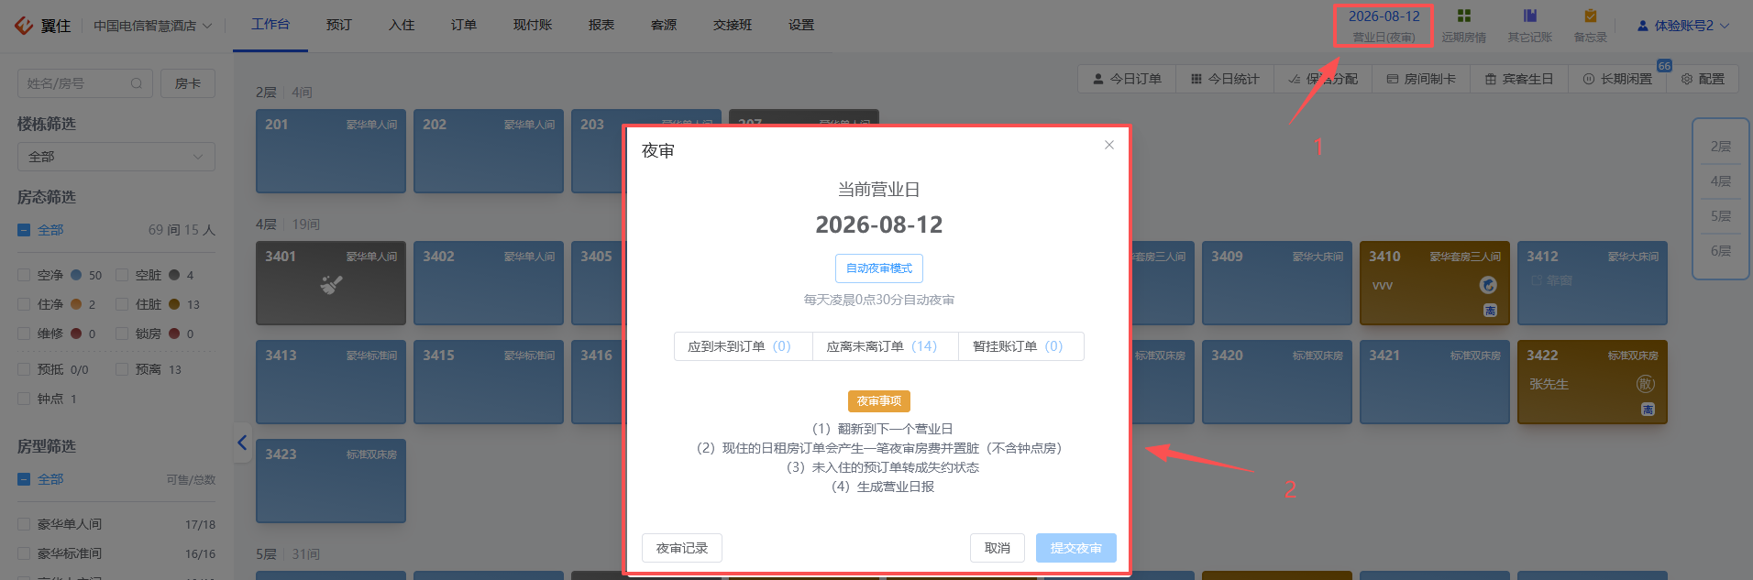Jump to 4层 in floor navigator
This screenshot has width=1753, height=580.
(x=1721, y=181)
